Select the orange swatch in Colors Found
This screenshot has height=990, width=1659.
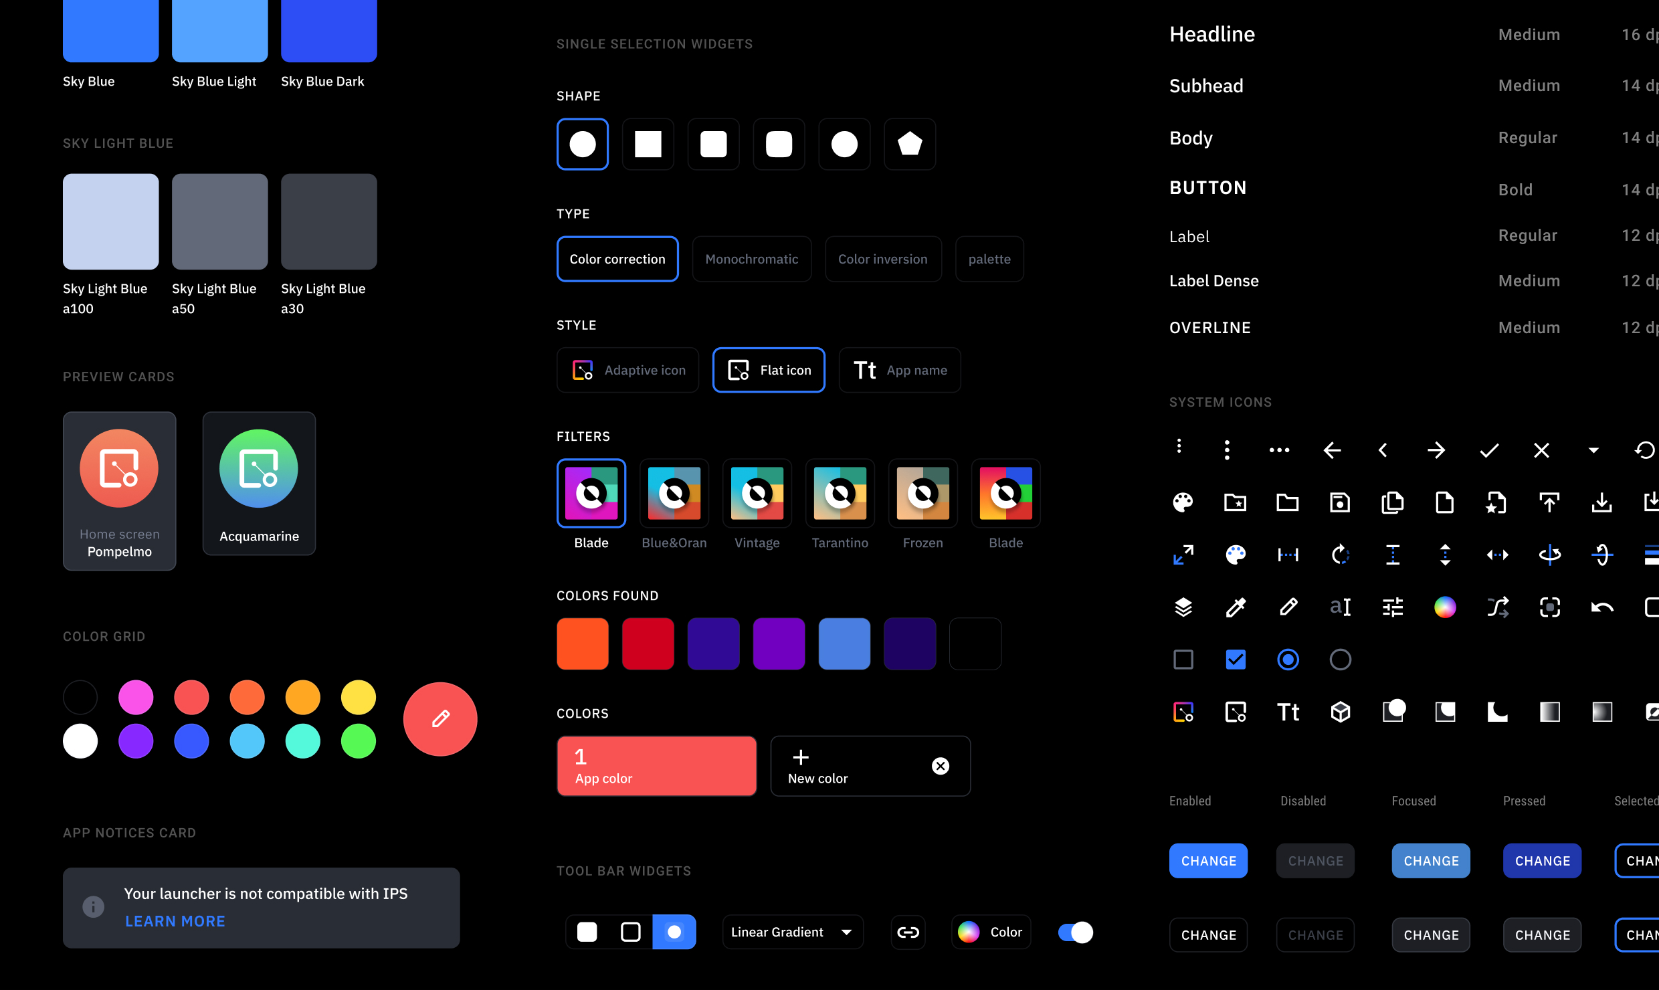pos(582,643)
